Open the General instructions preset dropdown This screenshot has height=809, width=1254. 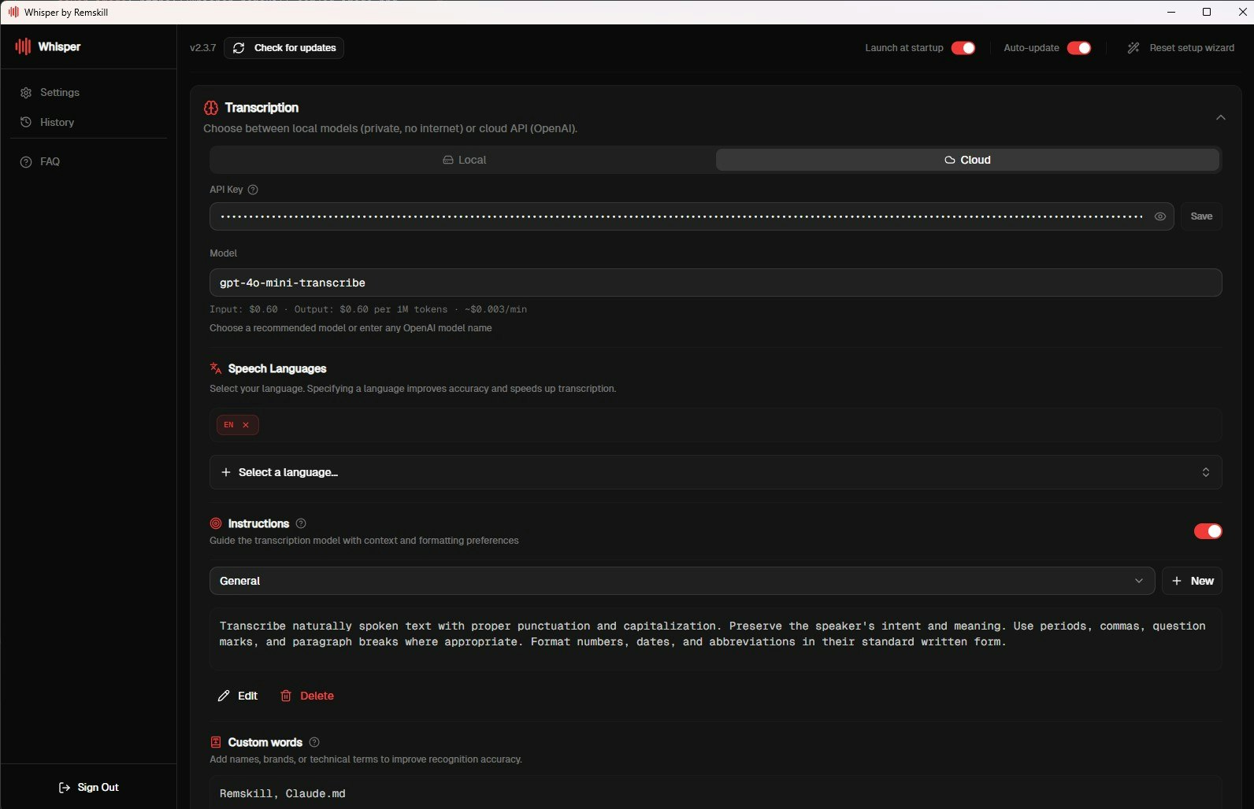682,581
